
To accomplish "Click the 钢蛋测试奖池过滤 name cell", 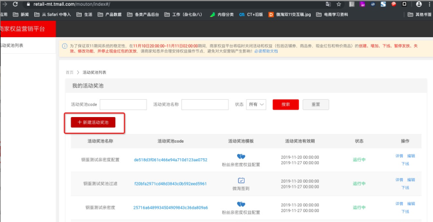I will (x=100, y=184).
